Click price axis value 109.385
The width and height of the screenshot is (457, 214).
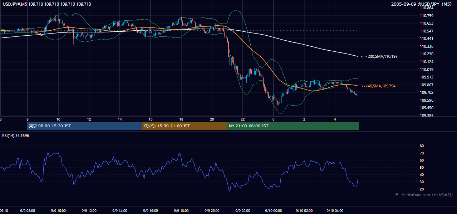pos(427,116)
